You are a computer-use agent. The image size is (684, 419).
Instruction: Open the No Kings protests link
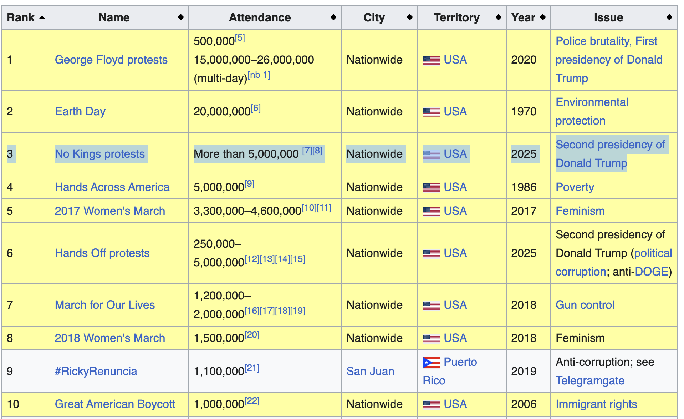(100, 154)
